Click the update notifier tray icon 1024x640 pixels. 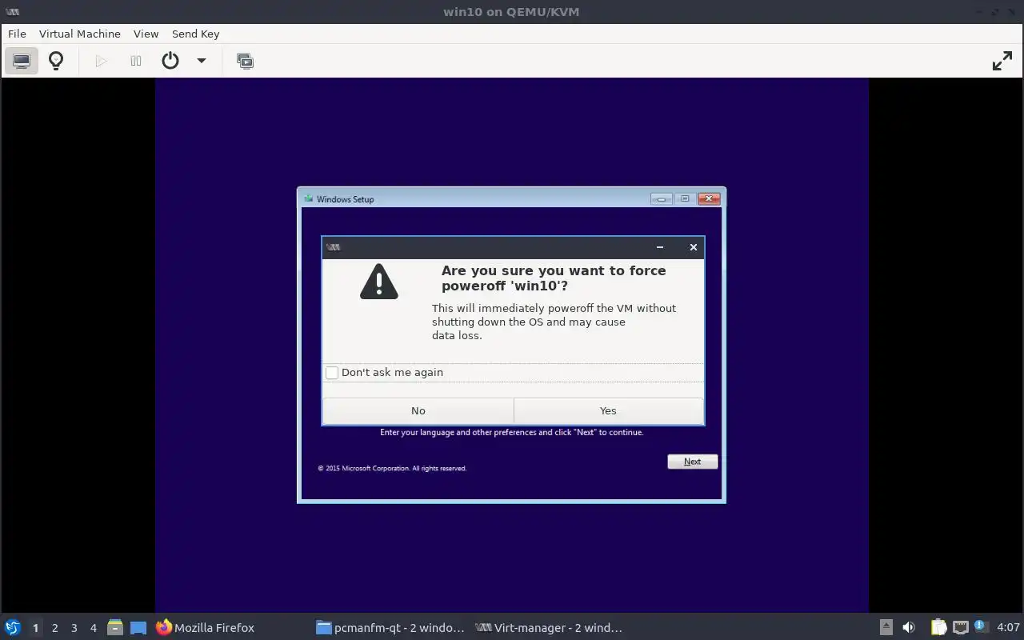click(980, 628)
